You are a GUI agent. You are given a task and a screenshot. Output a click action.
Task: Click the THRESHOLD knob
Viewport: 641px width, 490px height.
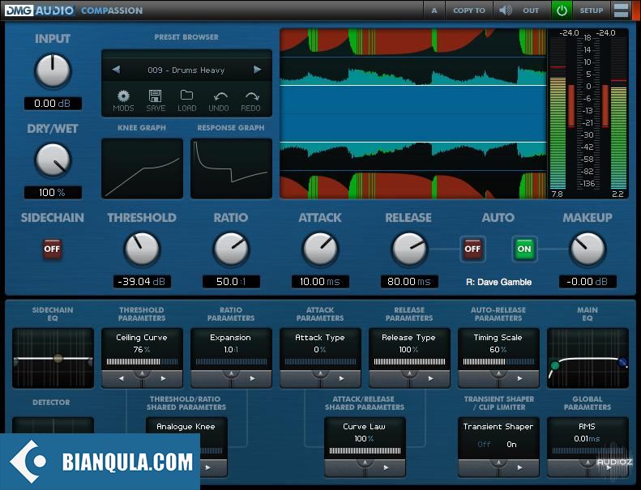(142, 249)
